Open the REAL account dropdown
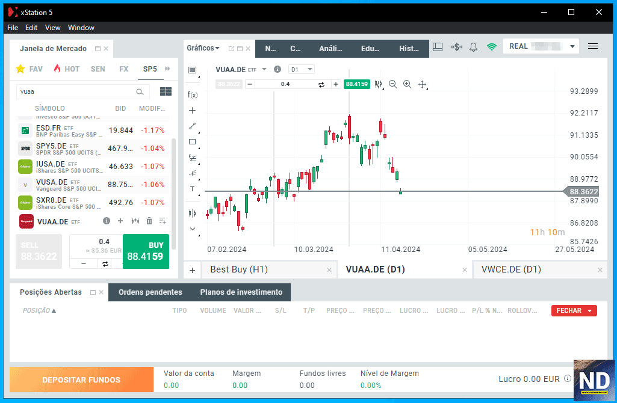This screenshot has width=617, height=403. (x=572, y=46)
